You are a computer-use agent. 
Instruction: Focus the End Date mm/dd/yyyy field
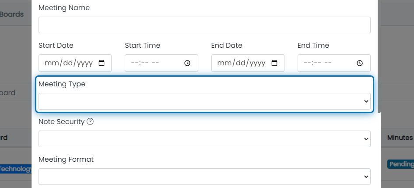[248, 63]
